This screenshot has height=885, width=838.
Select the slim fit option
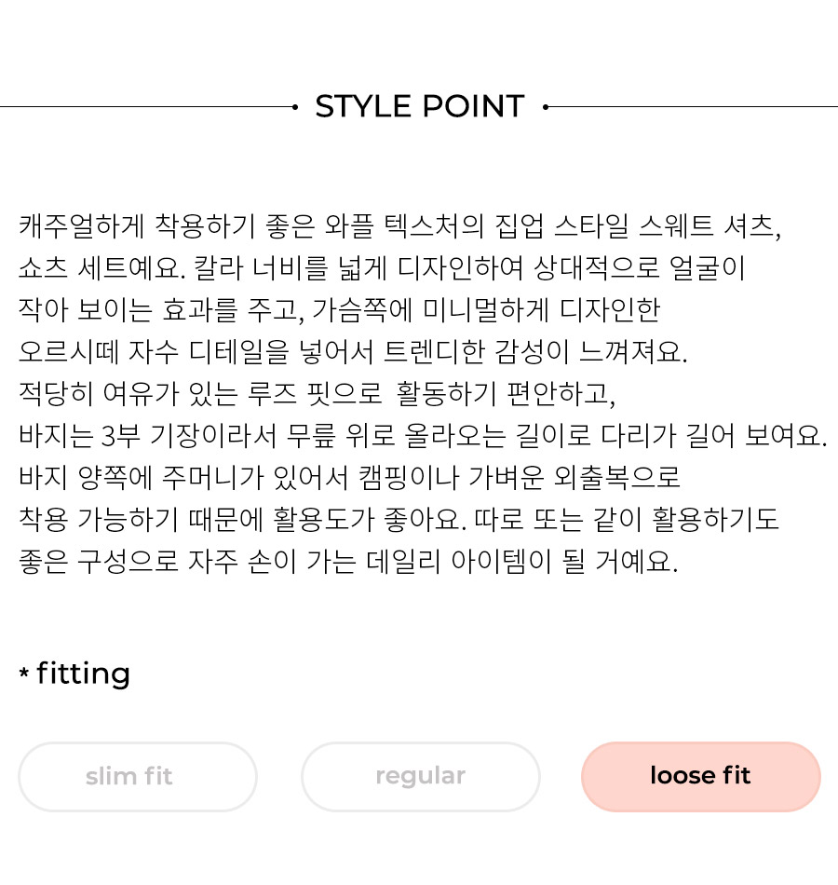(x=138, y=777)
